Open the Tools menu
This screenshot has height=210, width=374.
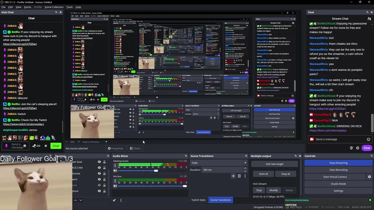70,7
